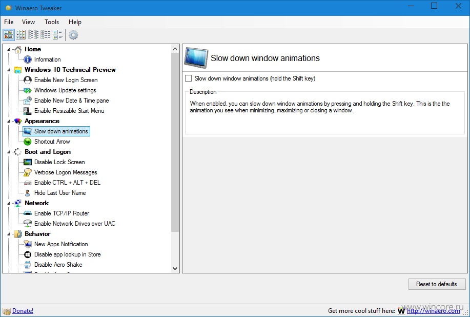Click the Network computers icon
This screenshot has width=470, height=317.
tap(18, 203)
